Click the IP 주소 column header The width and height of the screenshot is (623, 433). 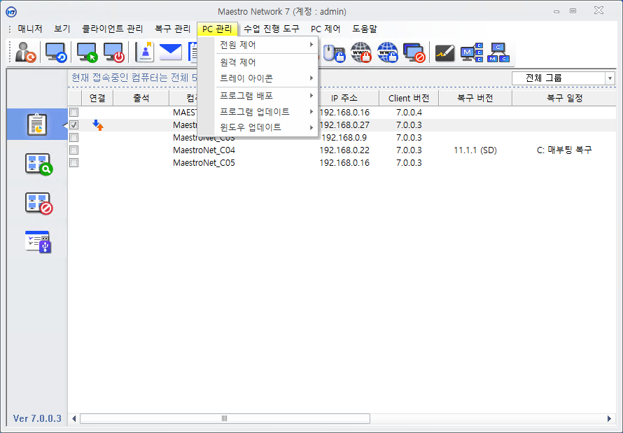[344, 98]
